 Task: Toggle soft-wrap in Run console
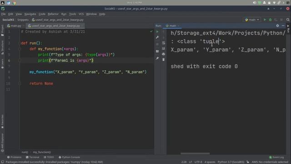pos(164,43)
